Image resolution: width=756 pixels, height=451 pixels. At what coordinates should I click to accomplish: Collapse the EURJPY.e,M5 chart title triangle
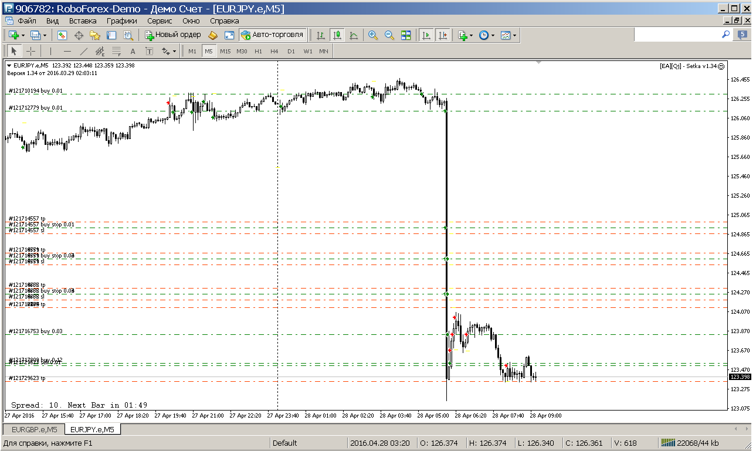click(x=9, y=65)
